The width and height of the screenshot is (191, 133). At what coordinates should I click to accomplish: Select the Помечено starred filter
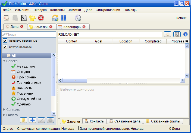22,93
